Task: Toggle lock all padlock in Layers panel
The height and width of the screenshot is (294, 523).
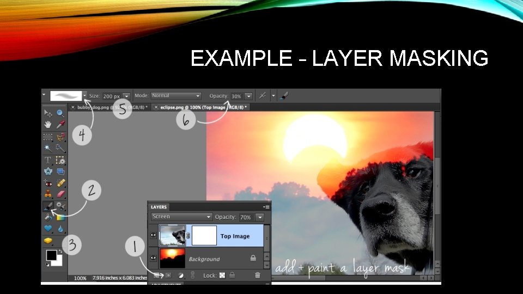Action: (x=232, y=275)
